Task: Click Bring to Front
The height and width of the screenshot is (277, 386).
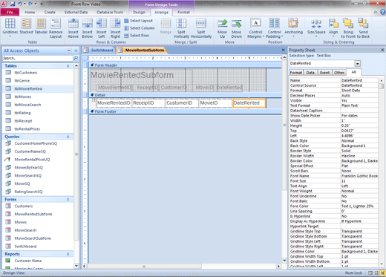Action: coord(348,28)
